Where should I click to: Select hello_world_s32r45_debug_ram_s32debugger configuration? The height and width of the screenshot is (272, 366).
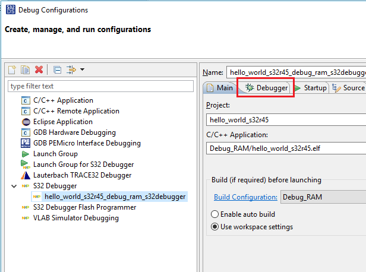point(115,197)
